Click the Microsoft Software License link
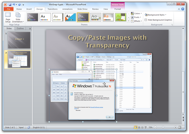This screenshot has width=189, height=134. [x=96, y=107]
